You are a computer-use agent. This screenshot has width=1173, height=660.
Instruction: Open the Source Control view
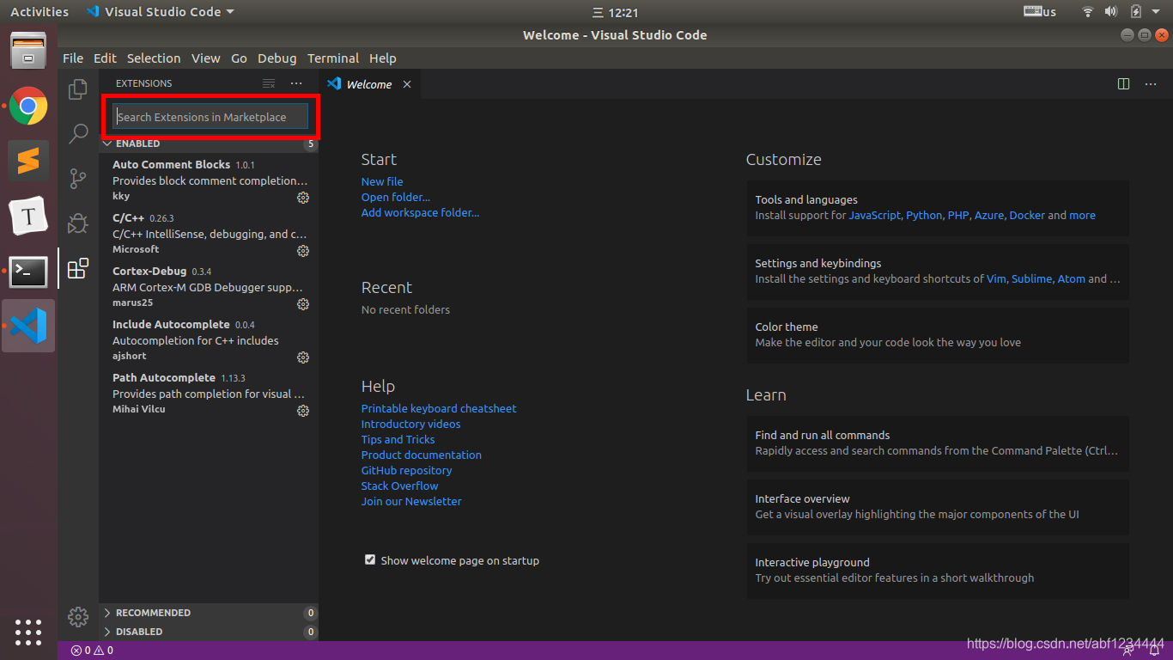[x=78, y=178]
